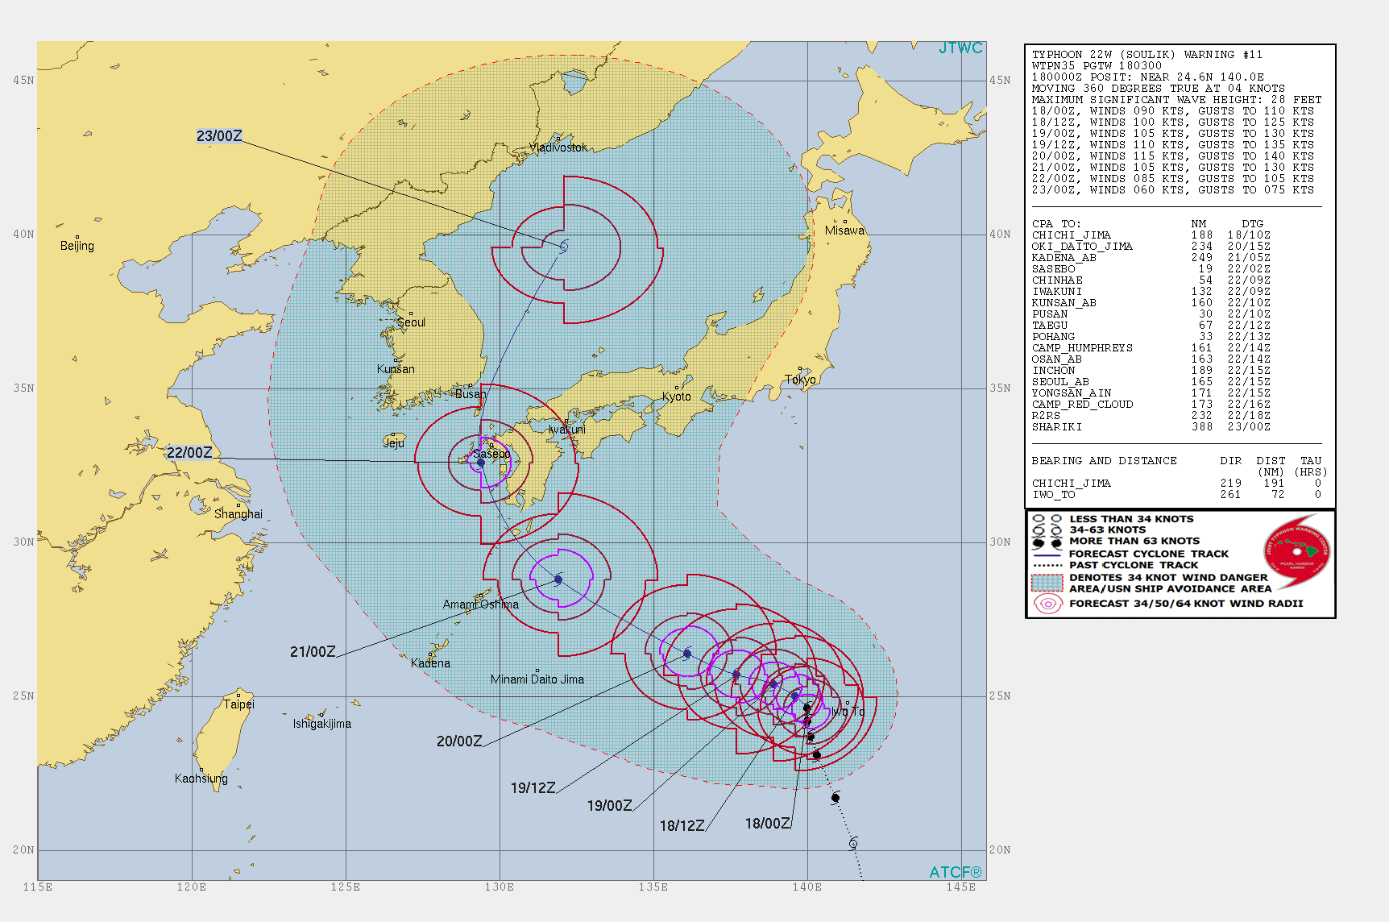1389x922 pixels.
Task: Click the Amami Oshima label
Action: (x=481, y=604)
